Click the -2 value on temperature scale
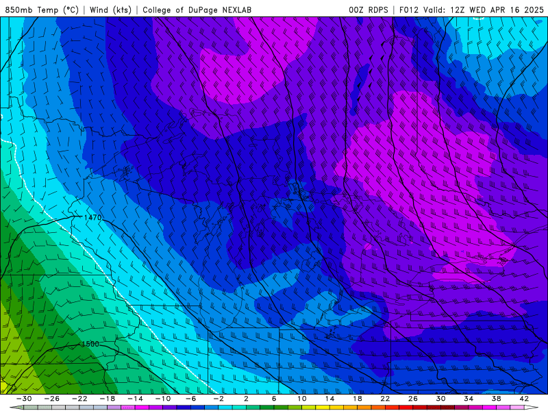The image size is (548, 411). [x=219, y=399]
